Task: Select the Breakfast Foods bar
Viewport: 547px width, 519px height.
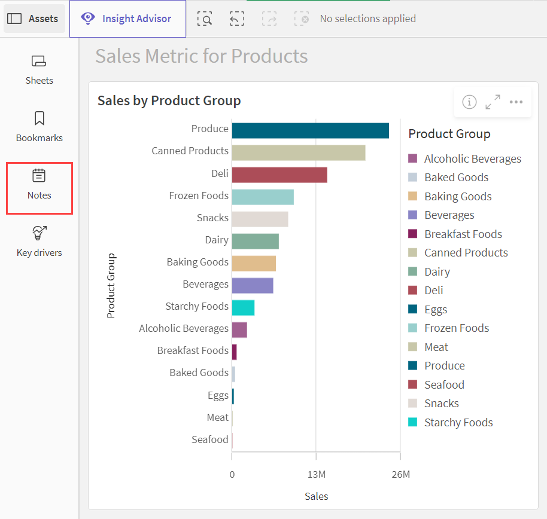Action: pos(235,352)
